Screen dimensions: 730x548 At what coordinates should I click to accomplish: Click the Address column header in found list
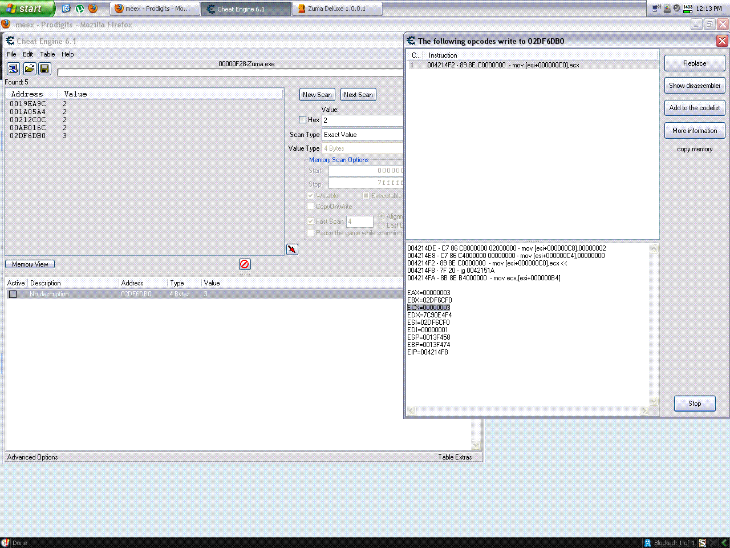pos(31,94)
